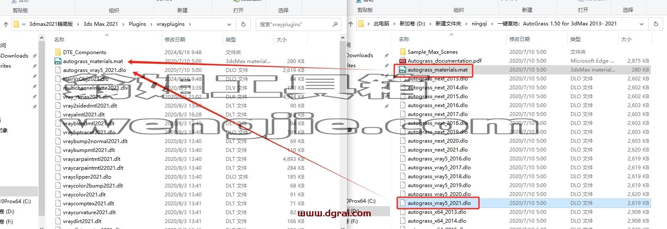Sort vrayplugins files by 修改日期 column

[x=175, y=39]
